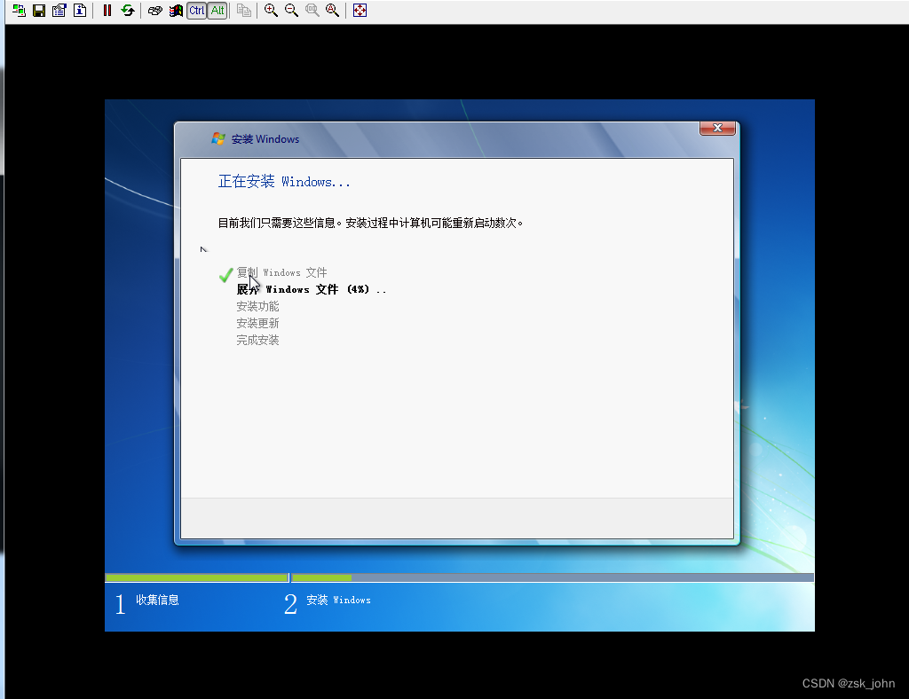Screen dimensions: 909x699
Task: Click the 正在安装 Windows... heading
Action: pyautogui.click(x=284, y=181)
